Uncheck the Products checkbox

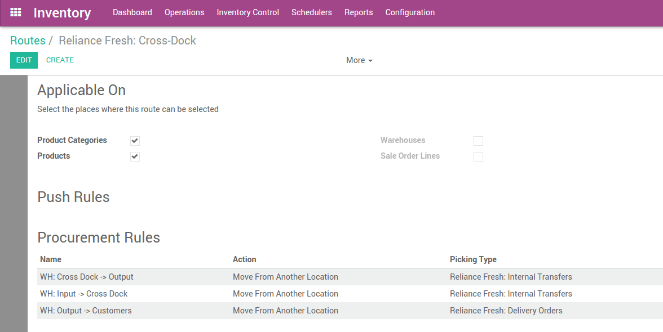coord(134,156)
